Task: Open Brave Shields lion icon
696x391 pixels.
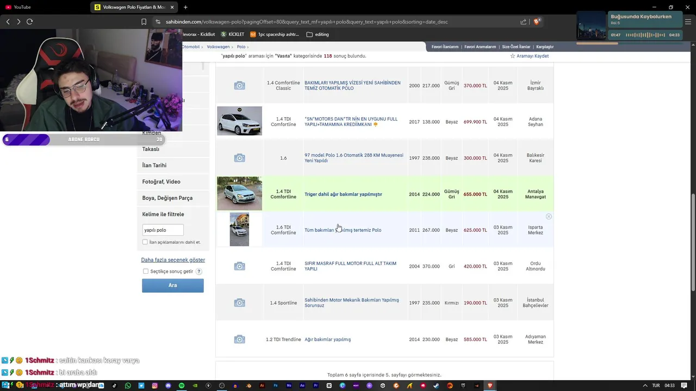Action: [537, 22]
